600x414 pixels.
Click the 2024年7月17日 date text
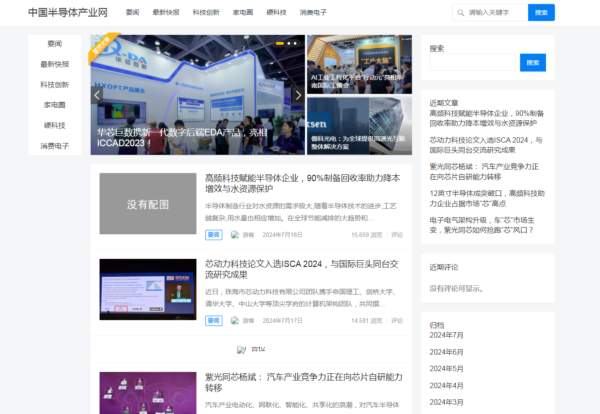click(283, 321)
